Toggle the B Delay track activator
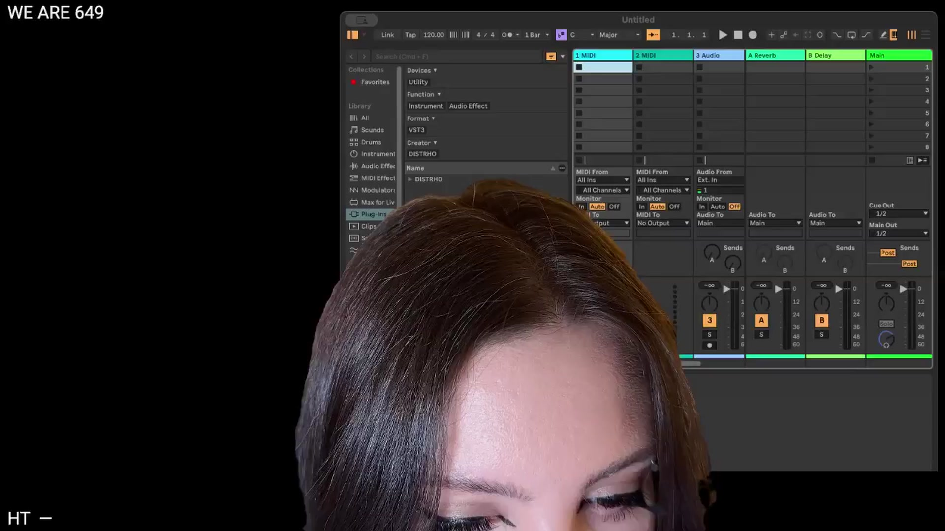 (821, 320)
